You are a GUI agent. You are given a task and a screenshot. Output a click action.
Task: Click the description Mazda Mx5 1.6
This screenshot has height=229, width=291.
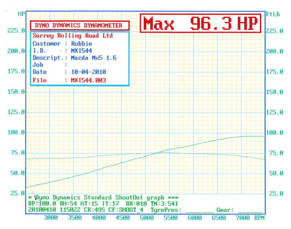93,58
